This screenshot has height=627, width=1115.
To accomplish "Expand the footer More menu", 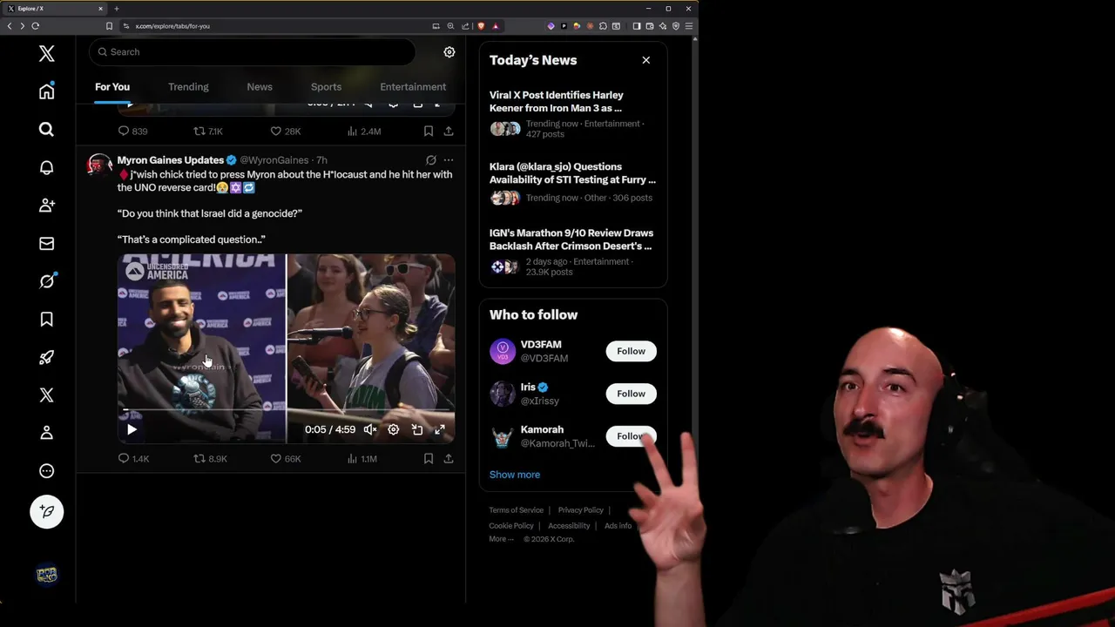I will pos(502,539).
